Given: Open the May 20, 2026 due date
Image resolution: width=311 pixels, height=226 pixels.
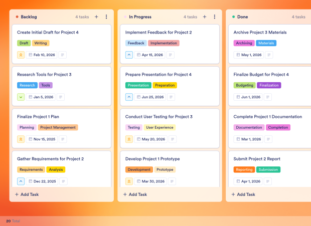Looking at the screenshot, I should click(151, 139).
